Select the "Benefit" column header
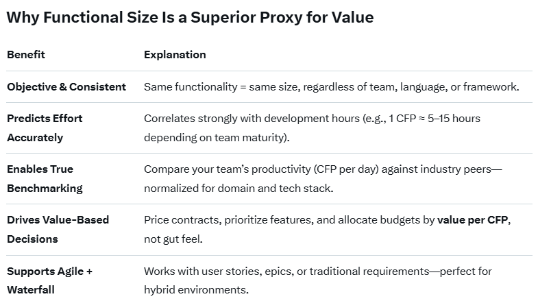This screenshot has width=538, height=301. [26, 55]
